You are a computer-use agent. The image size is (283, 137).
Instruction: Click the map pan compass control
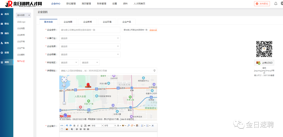tap(64, 79)
